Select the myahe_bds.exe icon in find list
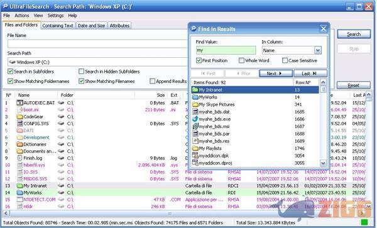This screenshot has height=228, width=377. pos(195,119)
